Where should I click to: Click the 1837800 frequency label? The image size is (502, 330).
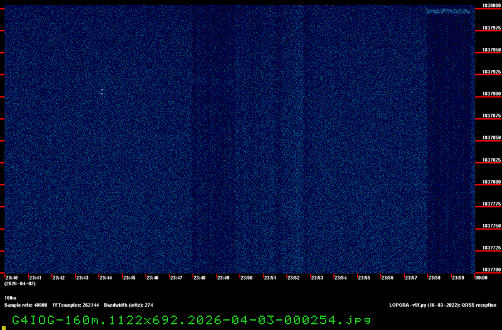tap(491, 182)
